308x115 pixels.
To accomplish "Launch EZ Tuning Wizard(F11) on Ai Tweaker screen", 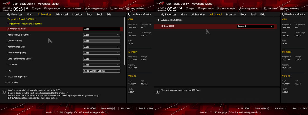I will click(x=96, y=8).
